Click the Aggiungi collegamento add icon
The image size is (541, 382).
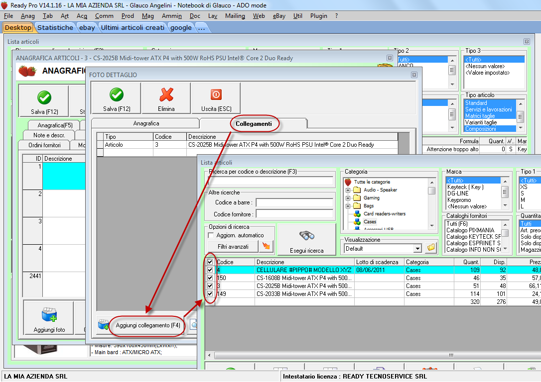(104, 324)
